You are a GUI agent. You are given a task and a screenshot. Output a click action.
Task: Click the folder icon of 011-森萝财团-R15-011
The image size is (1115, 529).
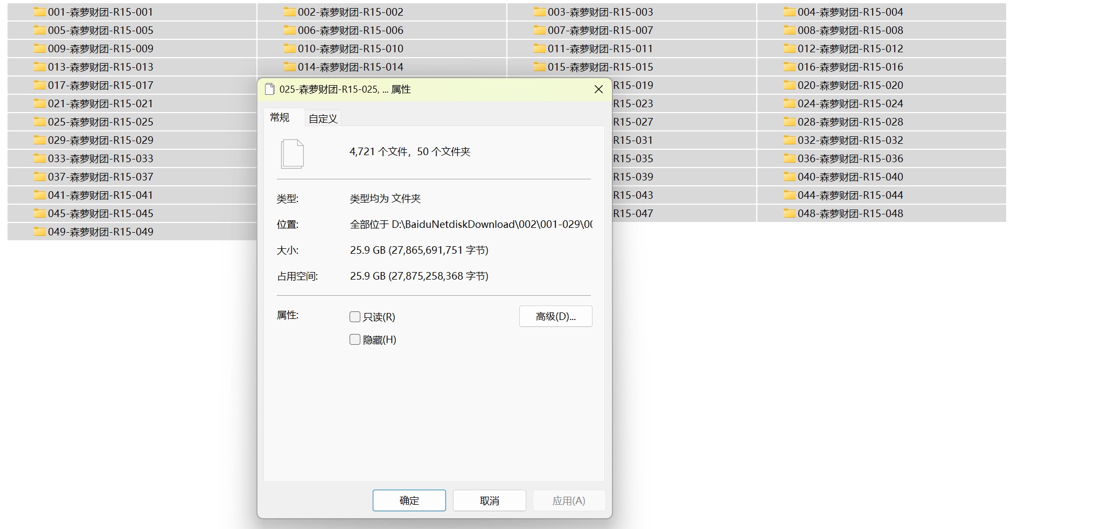(x=539, y=48)
